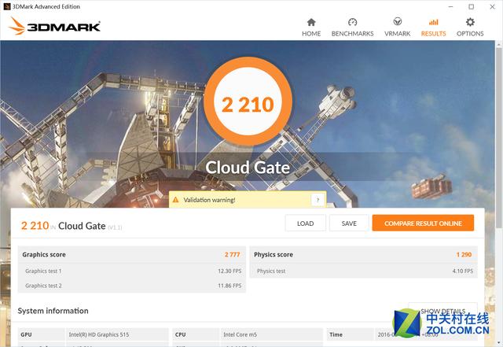Maximize the 3DMark window
This screenshot has width=503, height=347.
[x=471, y=6]
